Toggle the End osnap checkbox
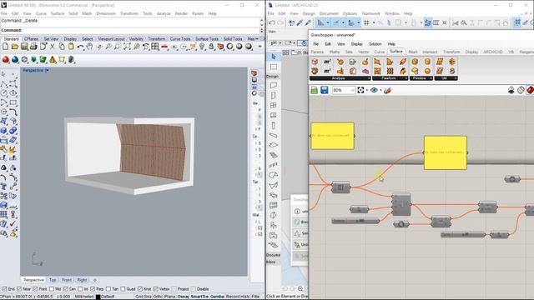Viewport: 534px width, 300px height. click(4, 289)
